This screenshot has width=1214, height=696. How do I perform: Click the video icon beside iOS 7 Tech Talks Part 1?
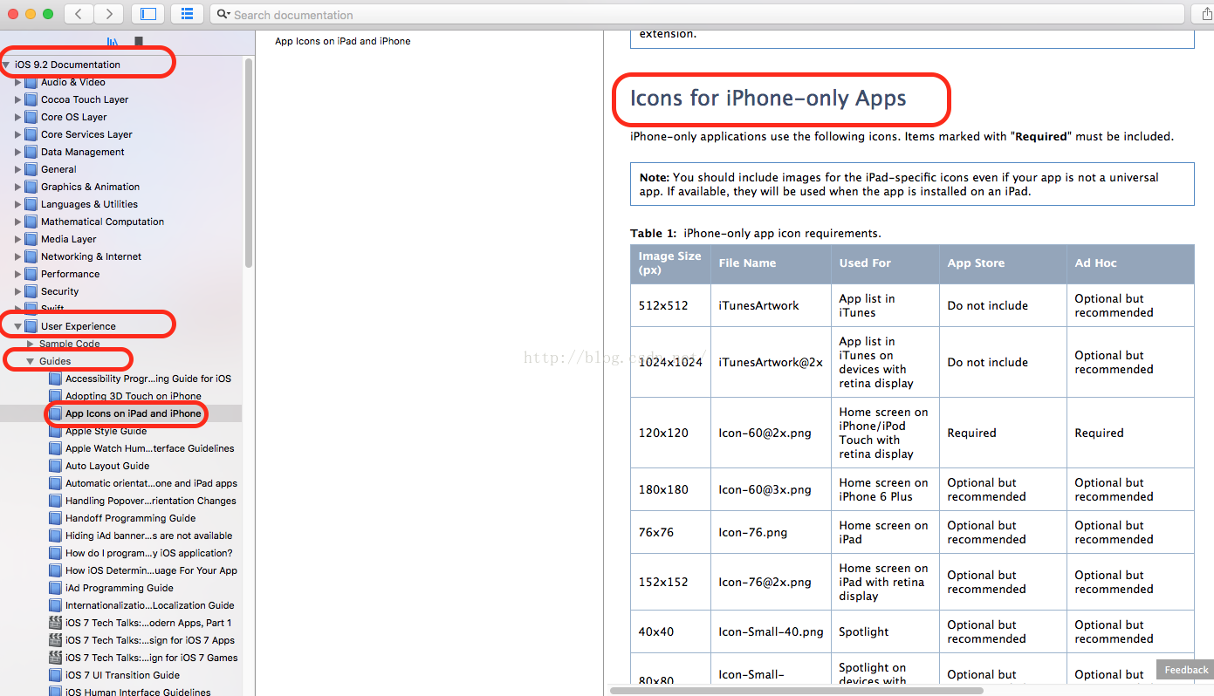pyautogui.click(x=56, y=623)
